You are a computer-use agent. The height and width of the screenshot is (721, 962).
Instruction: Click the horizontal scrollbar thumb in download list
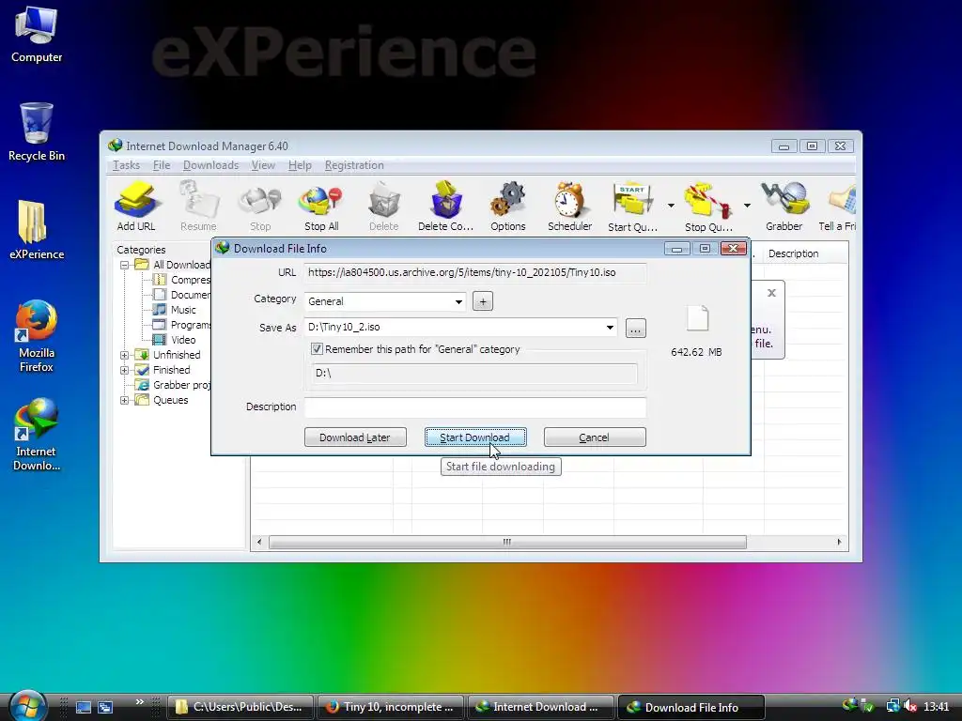tap(507, 542)
